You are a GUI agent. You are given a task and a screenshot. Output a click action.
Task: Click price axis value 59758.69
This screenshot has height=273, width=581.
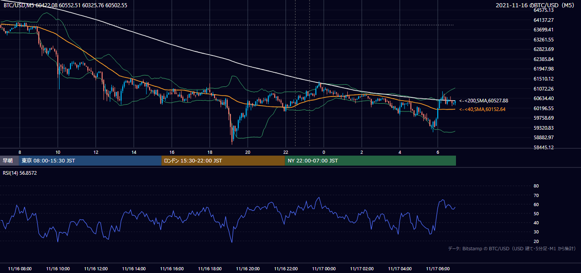[x=543, y=118]
